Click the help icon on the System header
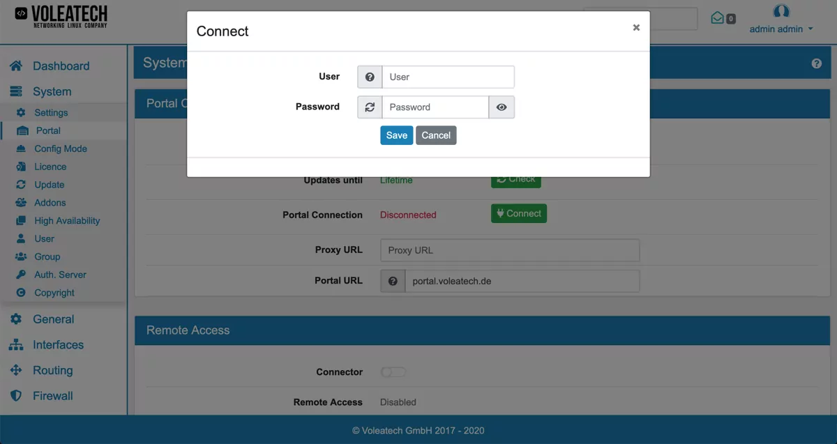Viewport: 837px width, 444px height. coord(816,63)
